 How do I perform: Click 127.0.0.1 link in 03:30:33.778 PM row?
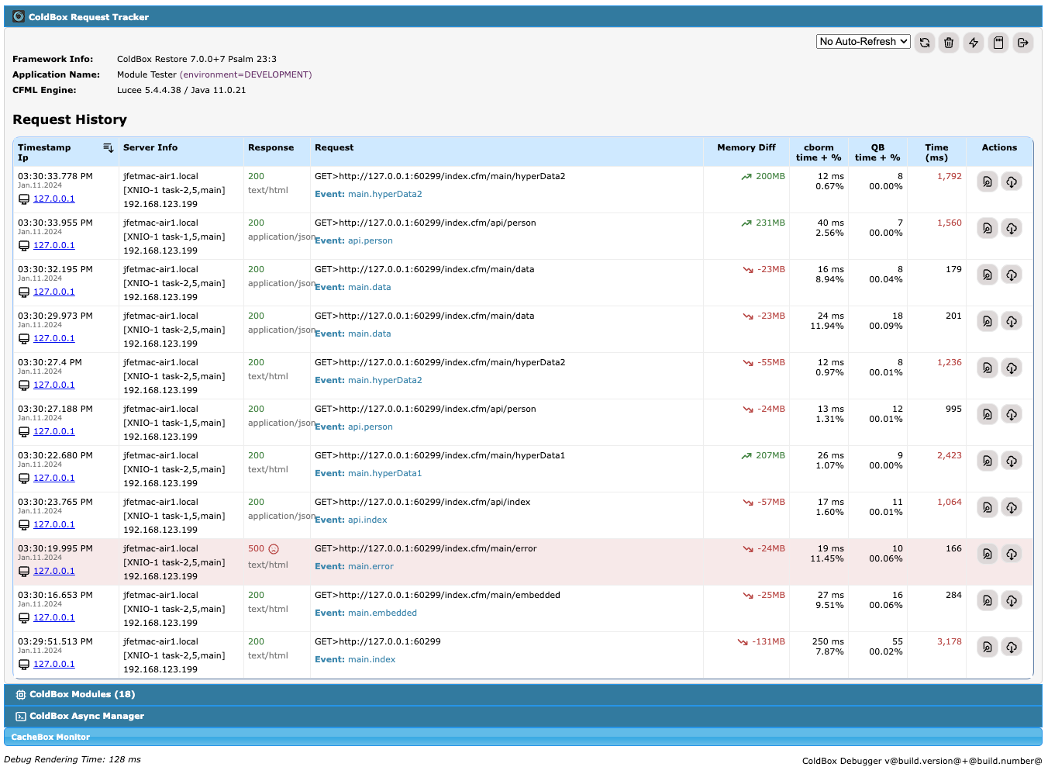[54, 199]
